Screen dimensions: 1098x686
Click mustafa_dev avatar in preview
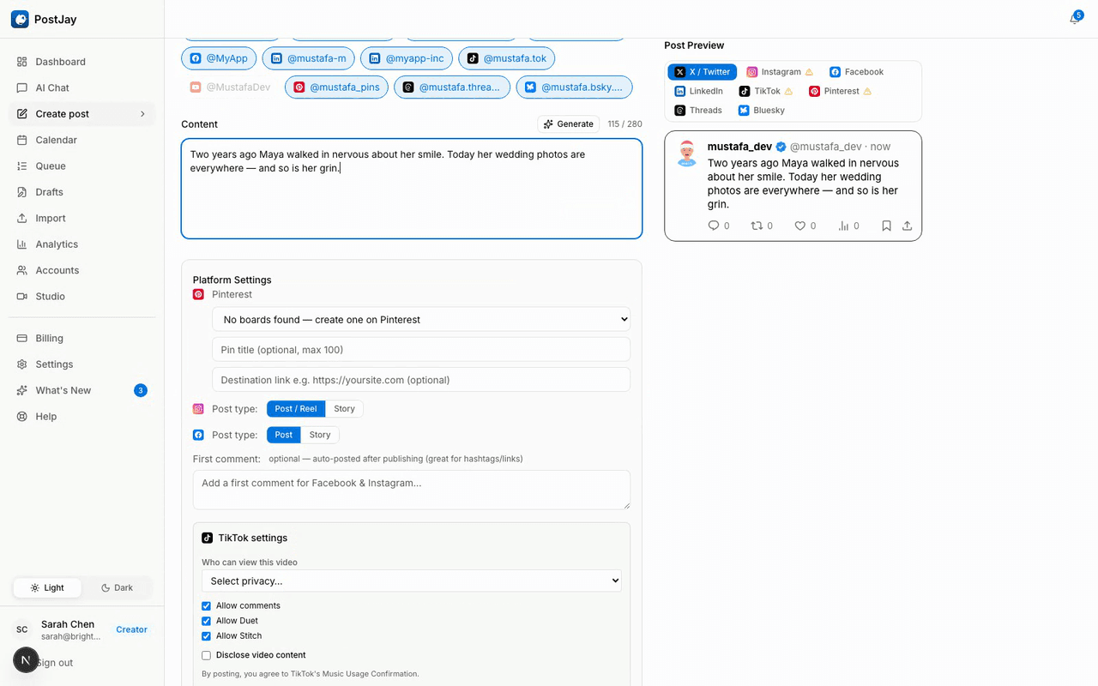[686, 153]
